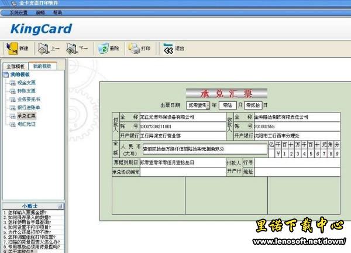Screen dimensions: 351x253
Task: Select 银行进账单 in template tree
Action: pos(29,108)
